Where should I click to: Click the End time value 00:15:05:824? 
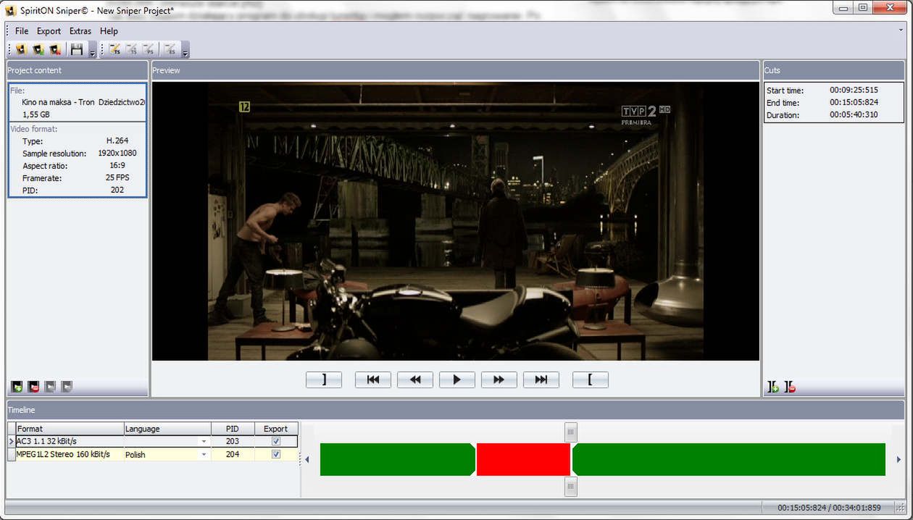click(x=854, y=103)
